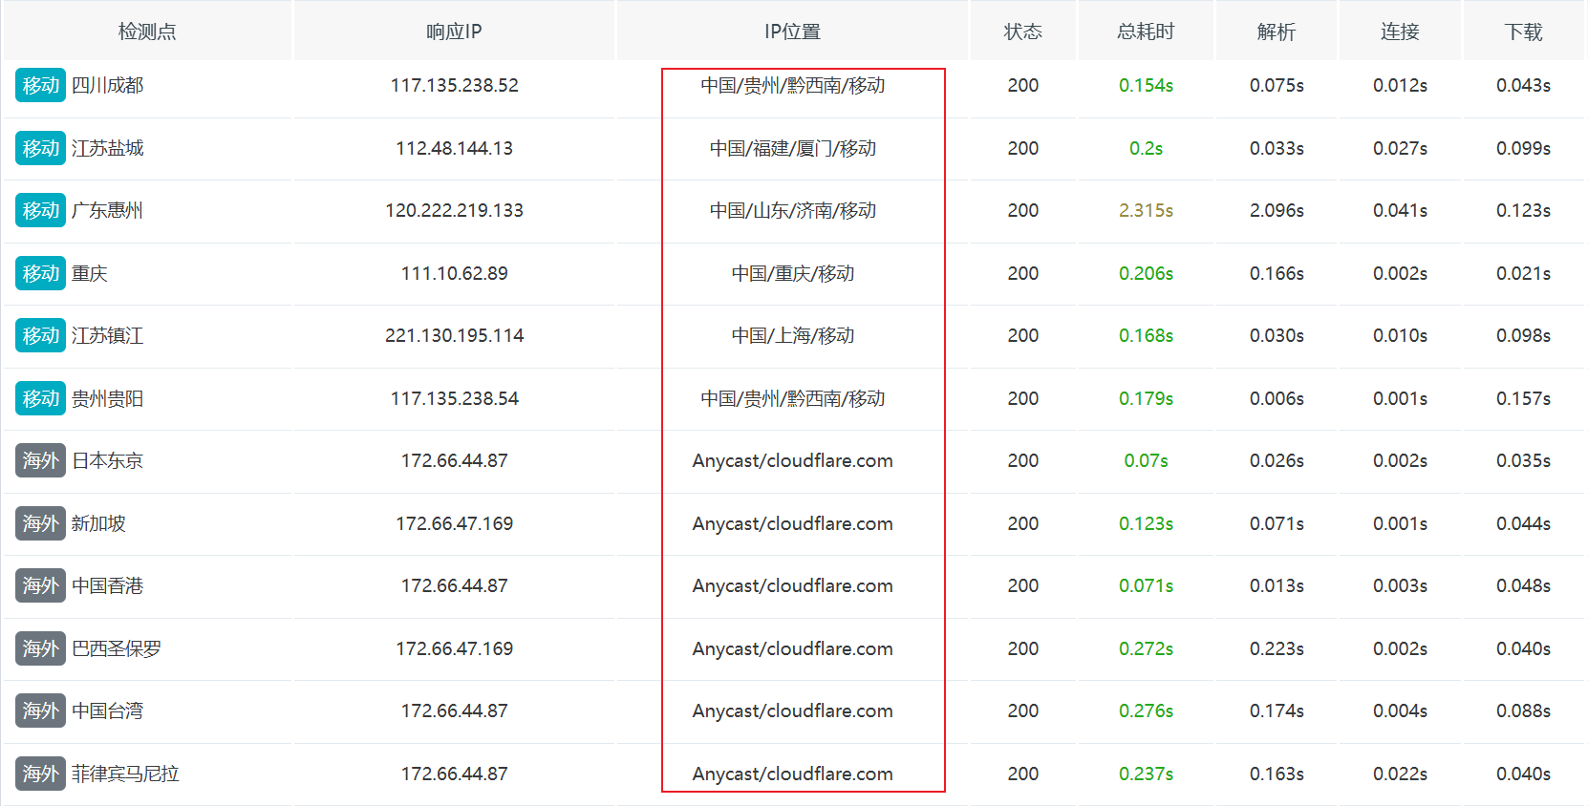
Task: Click the 2.315s total time value
Action: (1146, 210)
